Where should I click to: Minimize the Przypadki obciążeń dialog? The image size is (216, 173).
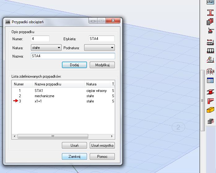pos(93,20)
